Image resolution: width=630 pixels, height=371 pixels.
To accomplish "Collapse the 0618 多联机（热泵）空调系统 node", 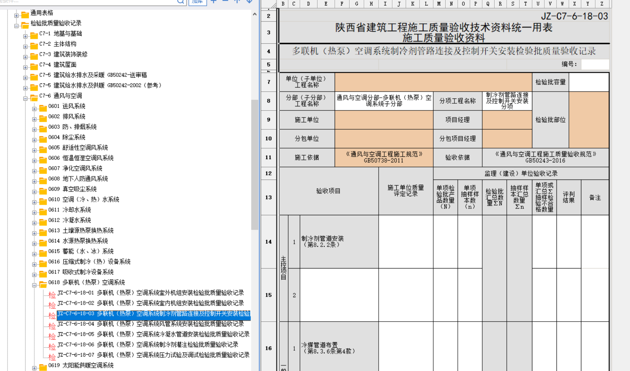I will point(34,285).
